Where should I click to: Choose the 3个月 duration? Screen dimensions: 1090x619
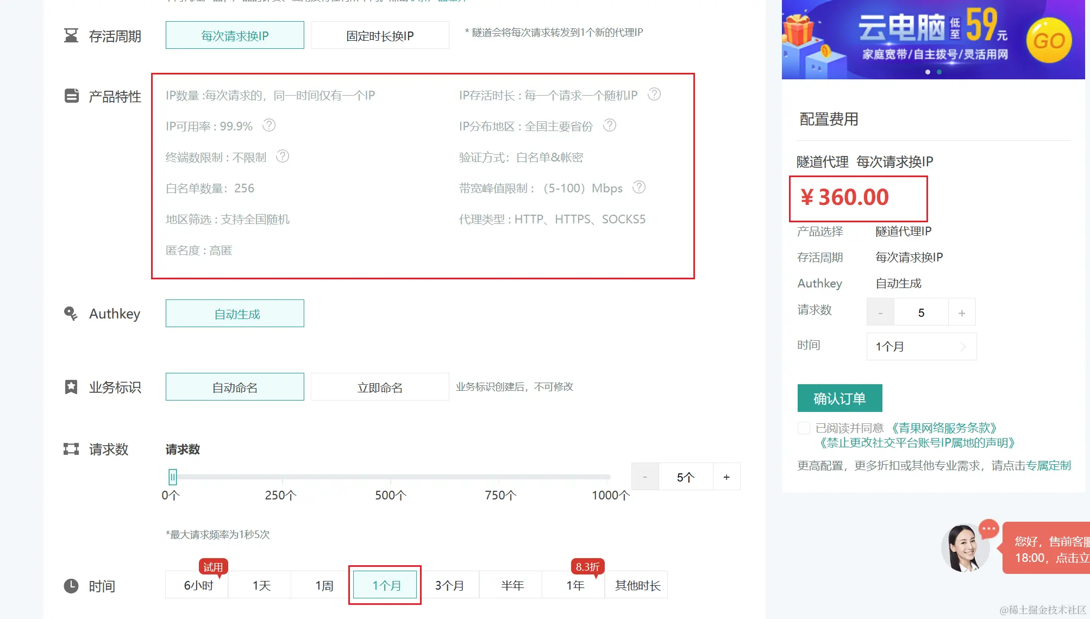coord(449,585)
